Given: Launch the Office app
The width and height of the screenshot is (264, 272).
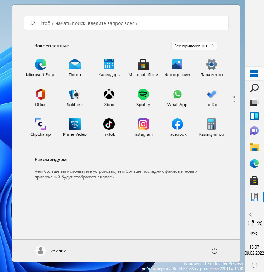Looking at the screenshot, I should point(41,98).
